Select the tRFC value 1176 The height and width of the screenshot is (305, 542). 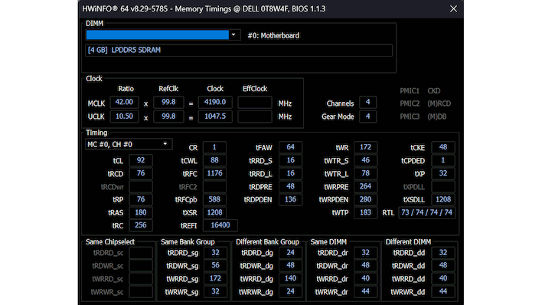(x=214, y=173)
